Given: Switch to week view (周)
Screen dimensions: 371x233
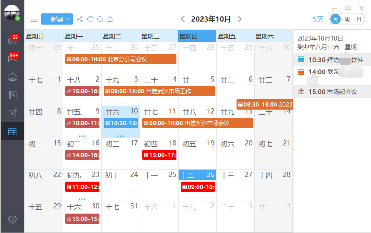Looking at the screenshot, I should (x=347, y=19).
